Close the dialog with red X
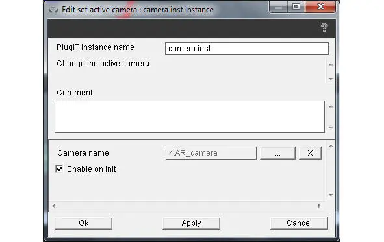The height and width of the screenshot is (242, 384). 320,6
